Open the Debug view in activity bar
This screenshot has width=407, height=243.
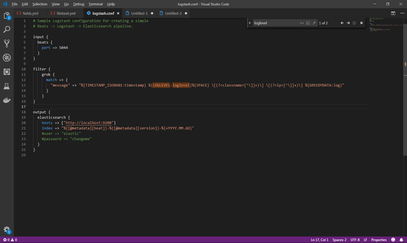(x=7, y=58)
